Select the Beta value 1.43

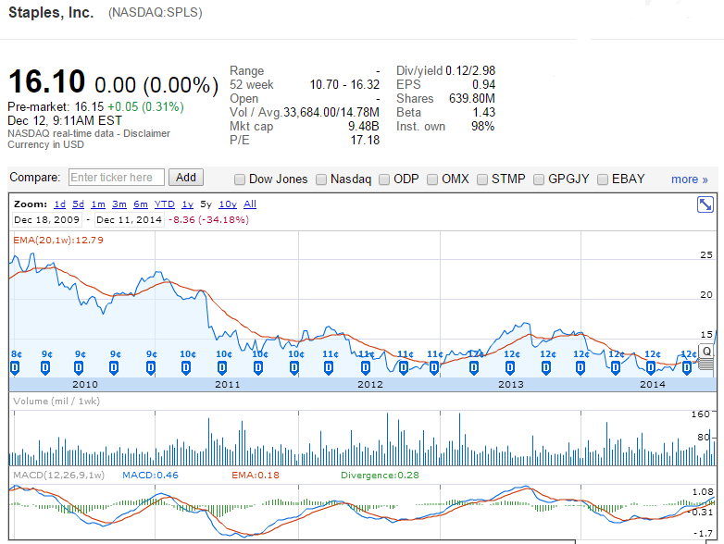(484, 113)
